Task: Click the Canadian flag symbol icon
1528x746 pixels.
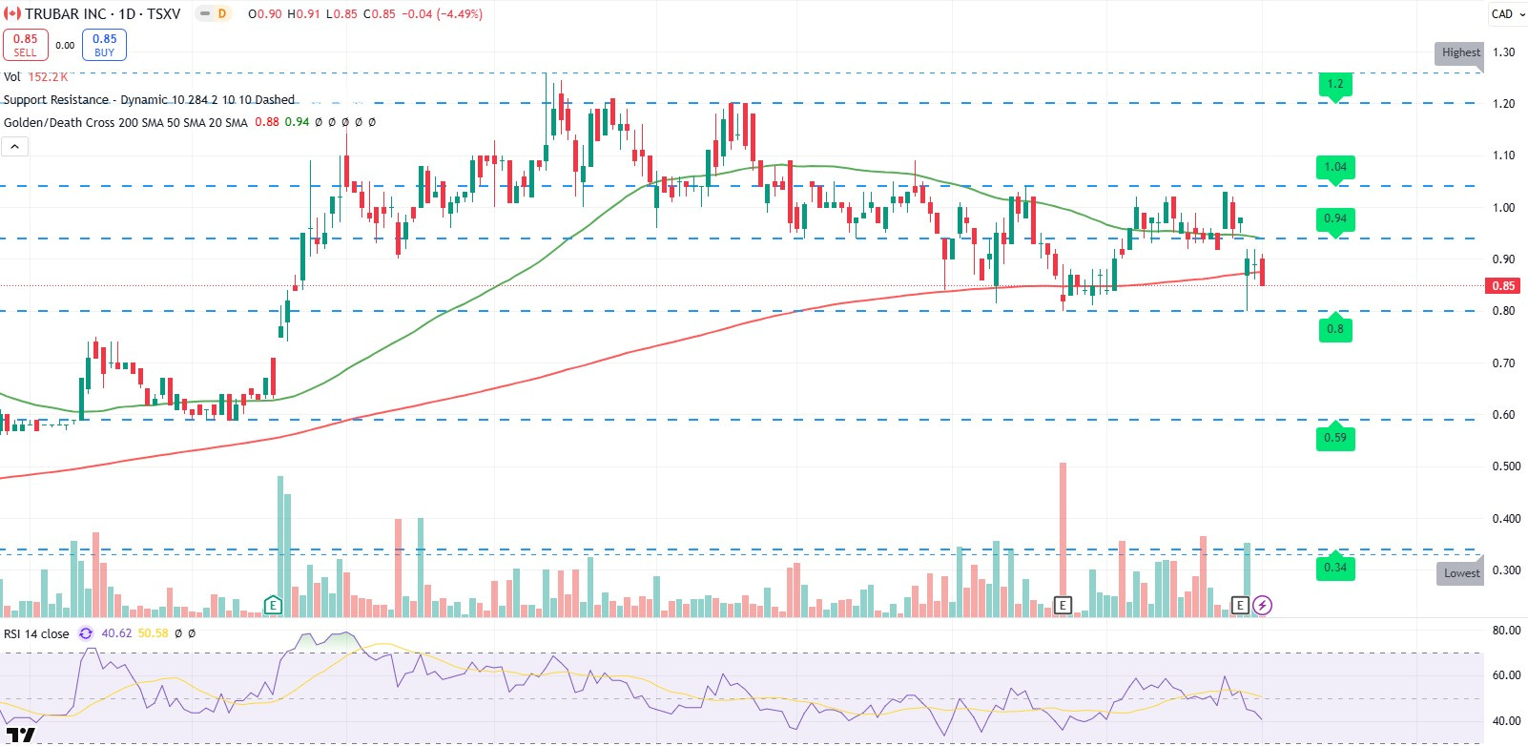Action: (12, 14)
